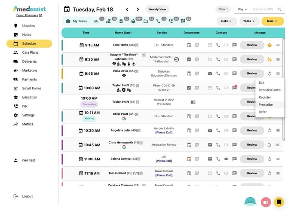The width and height of the screenshot is (288, 211).
Task: Open chat message for Taylor Swift's Pfizer appointment
Action: pos(234,88)
